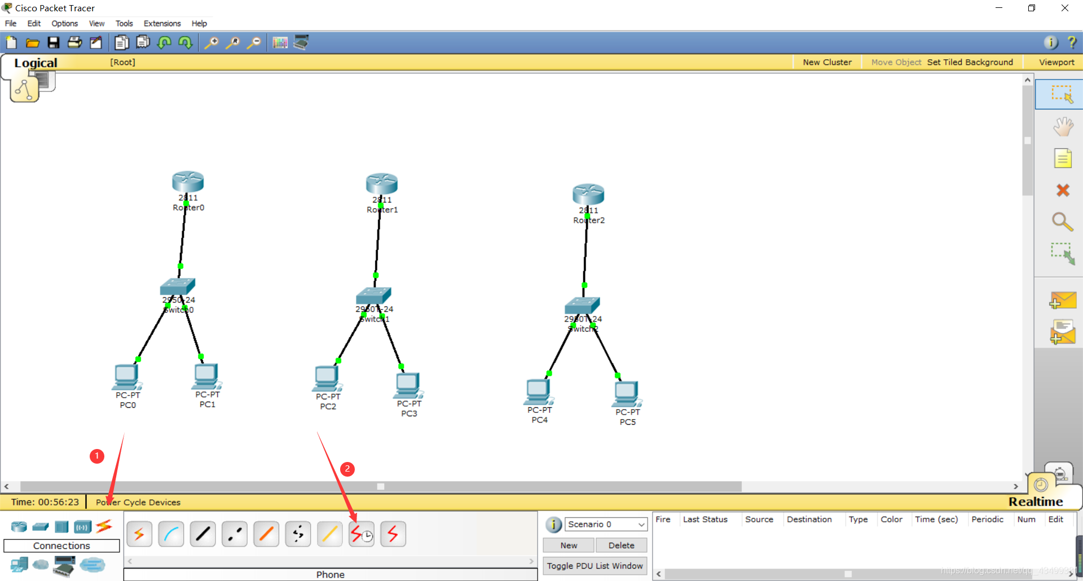Select the Add Complex PDU envelope
Screen dimensions: 1083x581
pos(1063,332)
